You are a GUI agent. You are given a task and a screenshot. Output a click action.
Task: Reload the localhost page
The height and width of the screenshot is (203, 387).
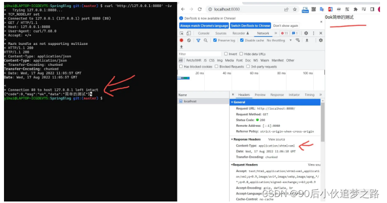click(200, 9)
